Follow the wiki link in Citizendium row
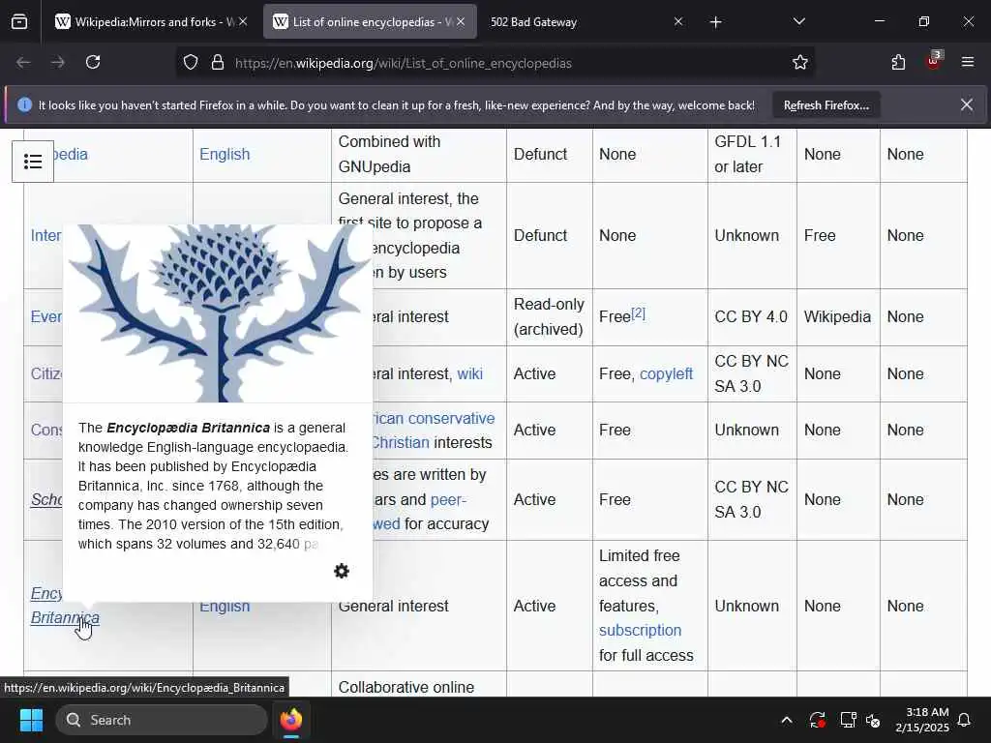The image size is (991, 743). click(x=469, y=374)
